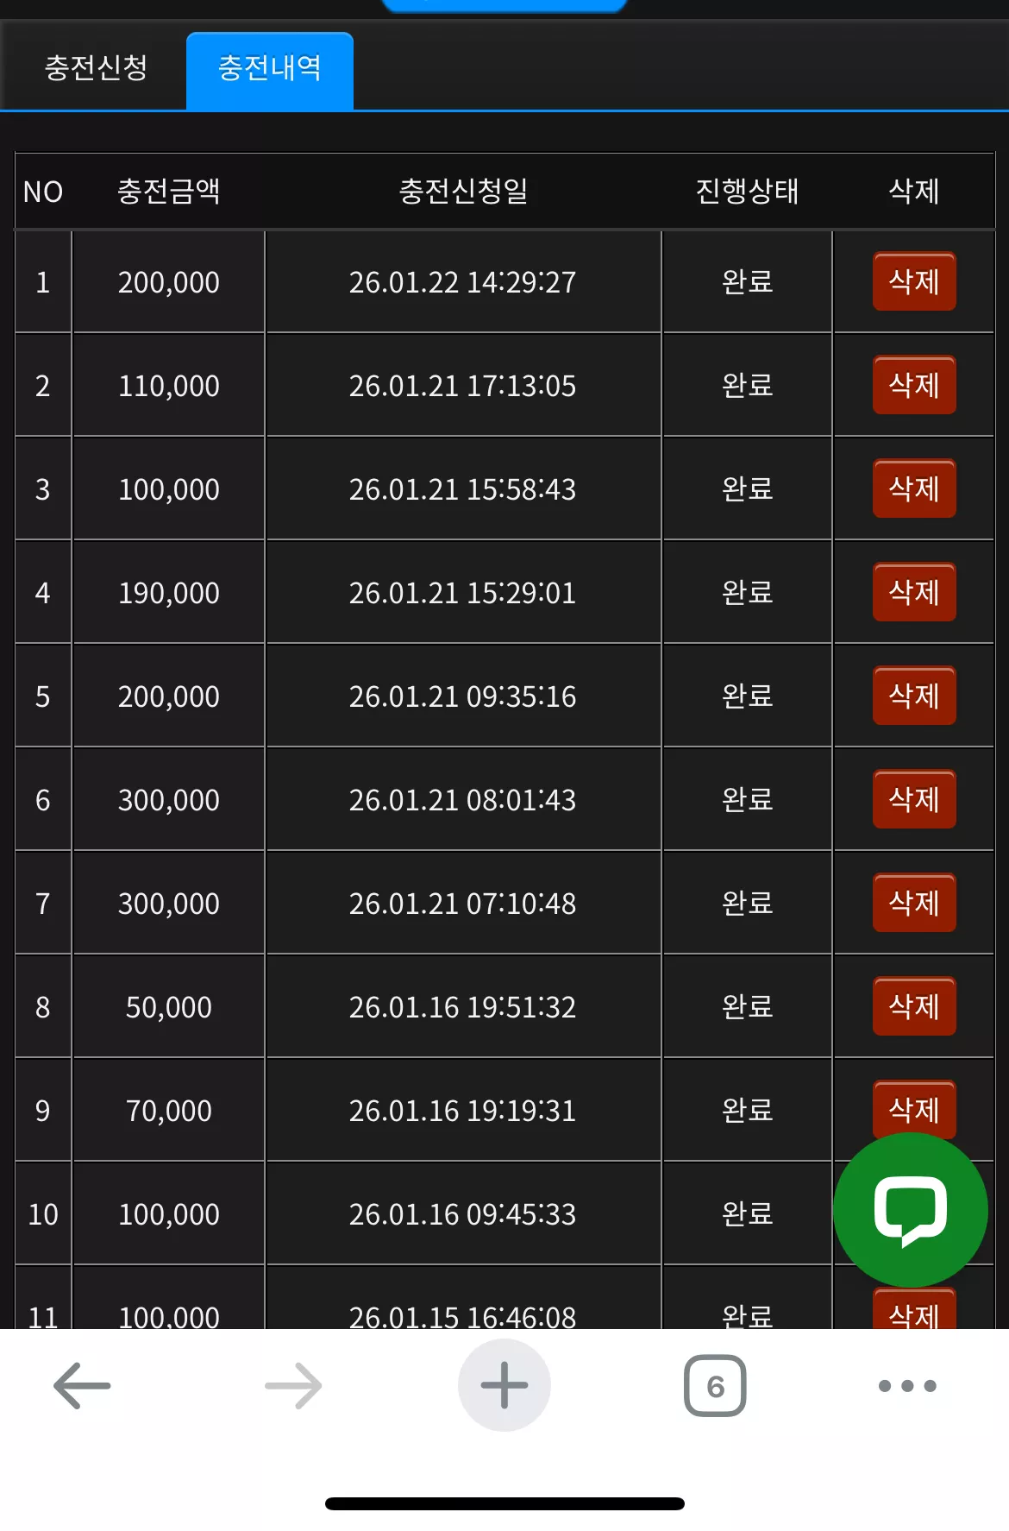Select the 진행상태 column header
This screenshot has height=1531, width=1009.
point(747,191)
